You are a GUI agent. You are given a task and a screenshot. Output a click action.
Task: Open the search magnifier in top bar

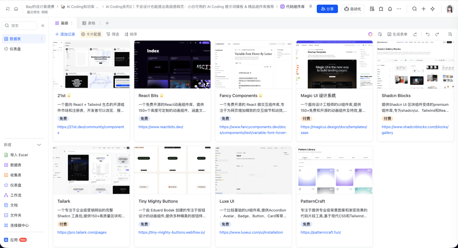[414, 9]
